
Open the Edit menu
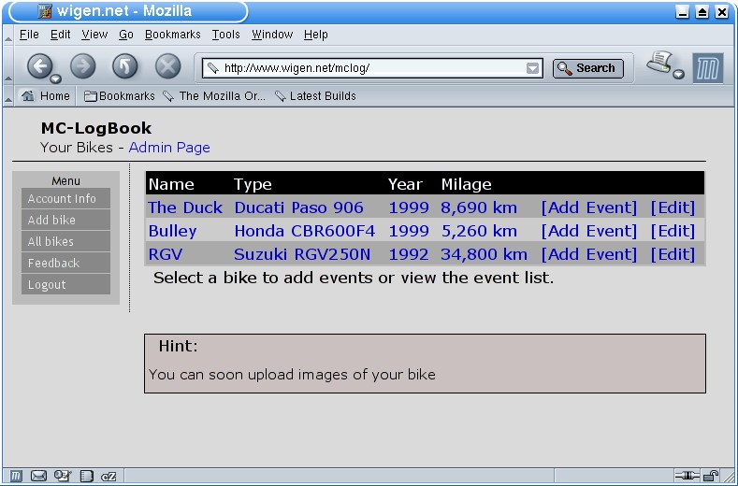[60, 35]
